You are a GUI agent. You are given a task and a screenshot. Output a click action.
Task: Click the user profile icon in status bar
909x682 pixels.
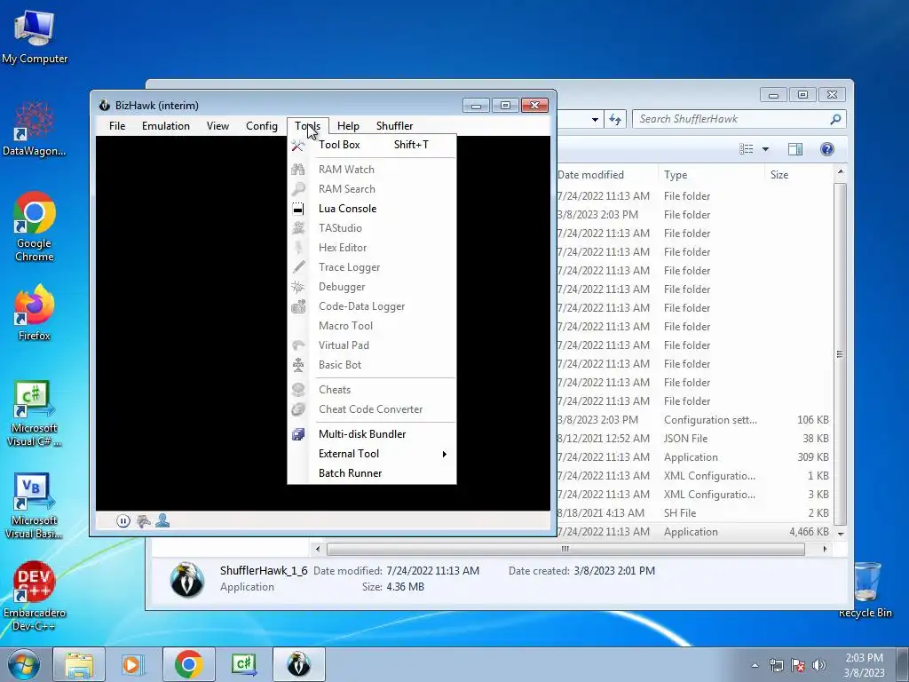[x=162, y=520]
